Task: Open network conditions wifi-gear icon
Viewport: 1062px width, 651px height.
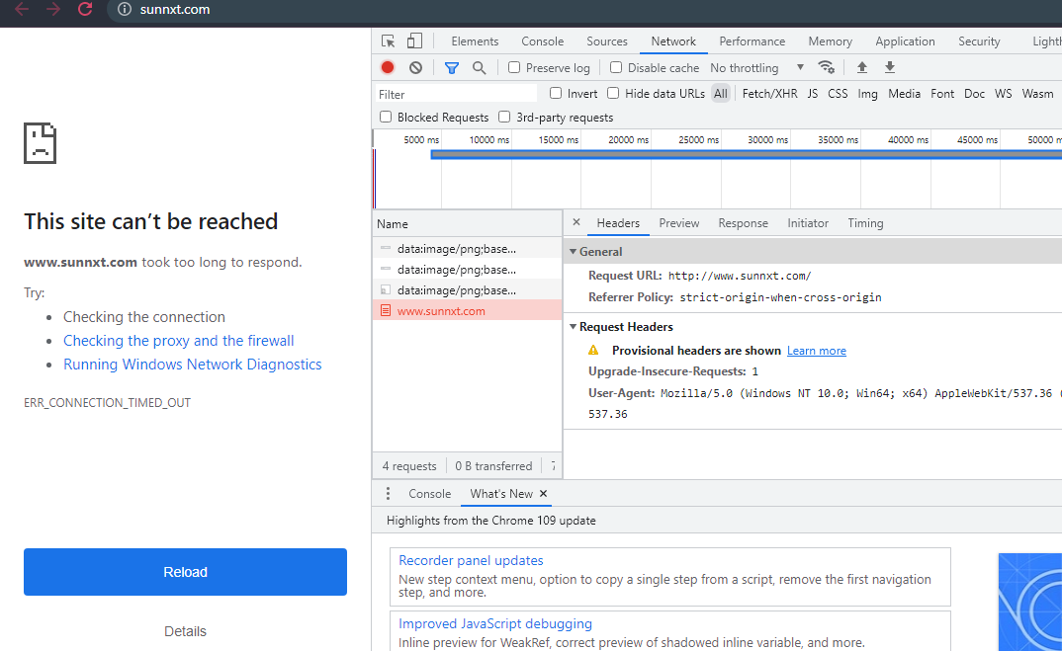Action: point(827,67)
